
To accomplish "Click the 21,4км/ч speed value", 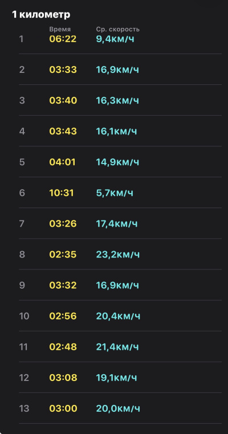I will click(x=117, y=347).
